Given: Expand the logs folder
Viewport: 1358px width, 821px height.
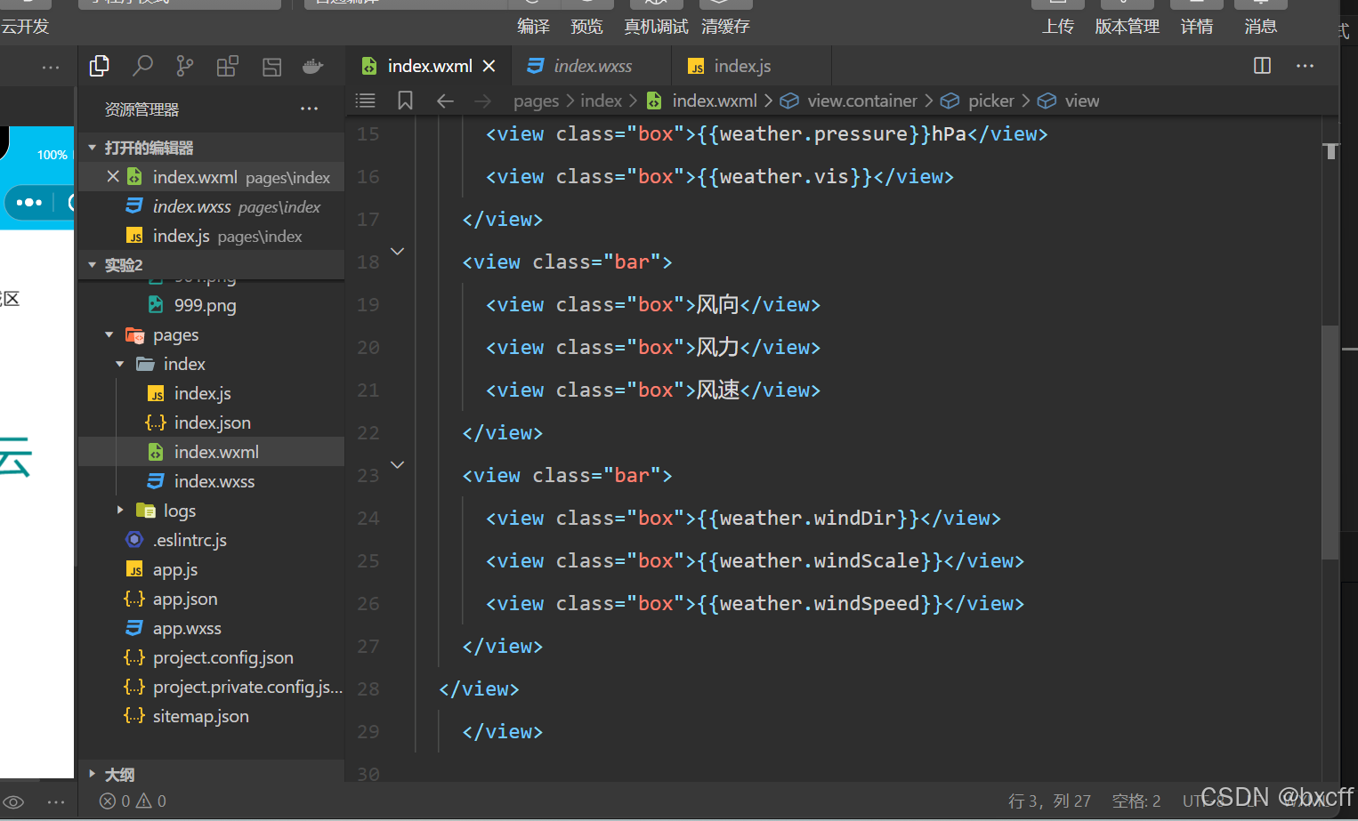Looking at the screenshot, I should (120, 511).
